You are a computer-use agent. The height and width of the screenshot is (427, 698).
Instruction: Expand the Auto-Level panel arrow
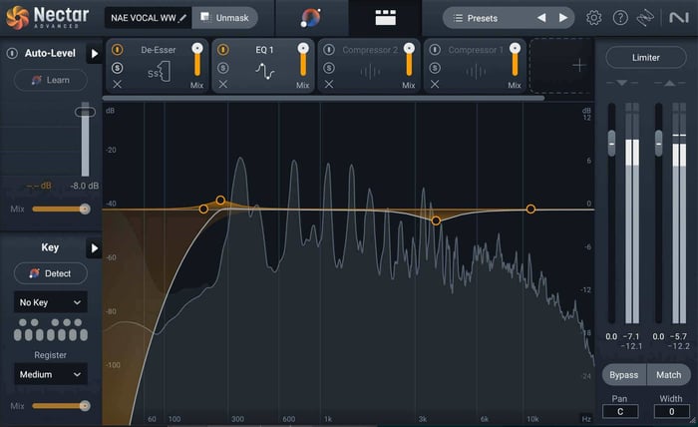pyautogui.click(x=94, y=54)
